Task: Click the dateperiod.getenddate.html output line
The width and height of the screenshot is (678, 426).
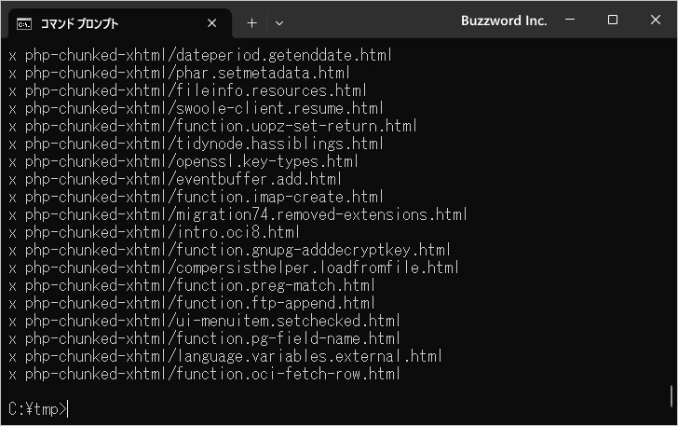Action: click(200, 55)
